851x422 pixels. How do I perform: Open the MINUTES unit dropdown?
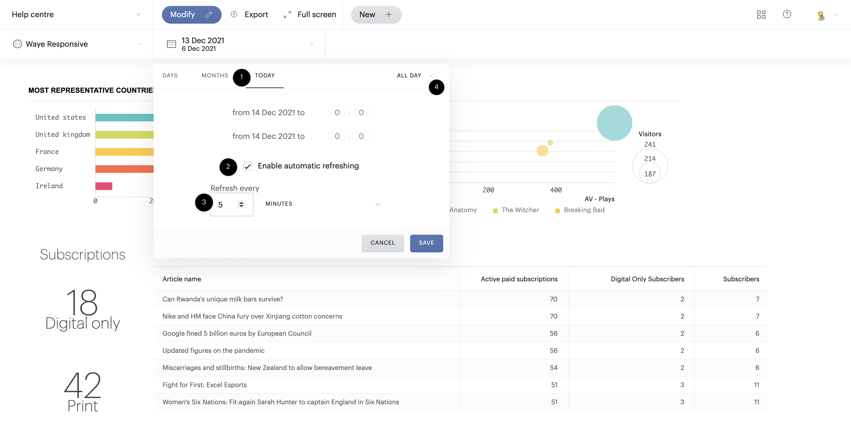click(378, 204)
